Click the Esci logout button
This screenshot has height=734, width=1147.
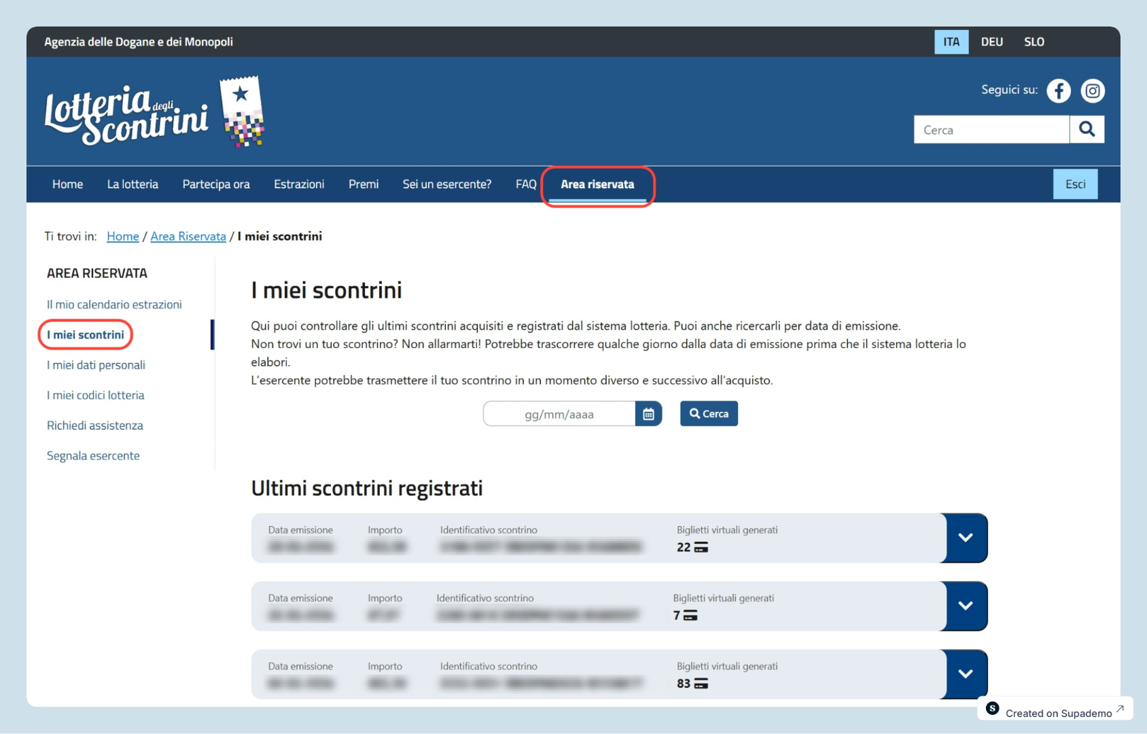point(1075,183)
